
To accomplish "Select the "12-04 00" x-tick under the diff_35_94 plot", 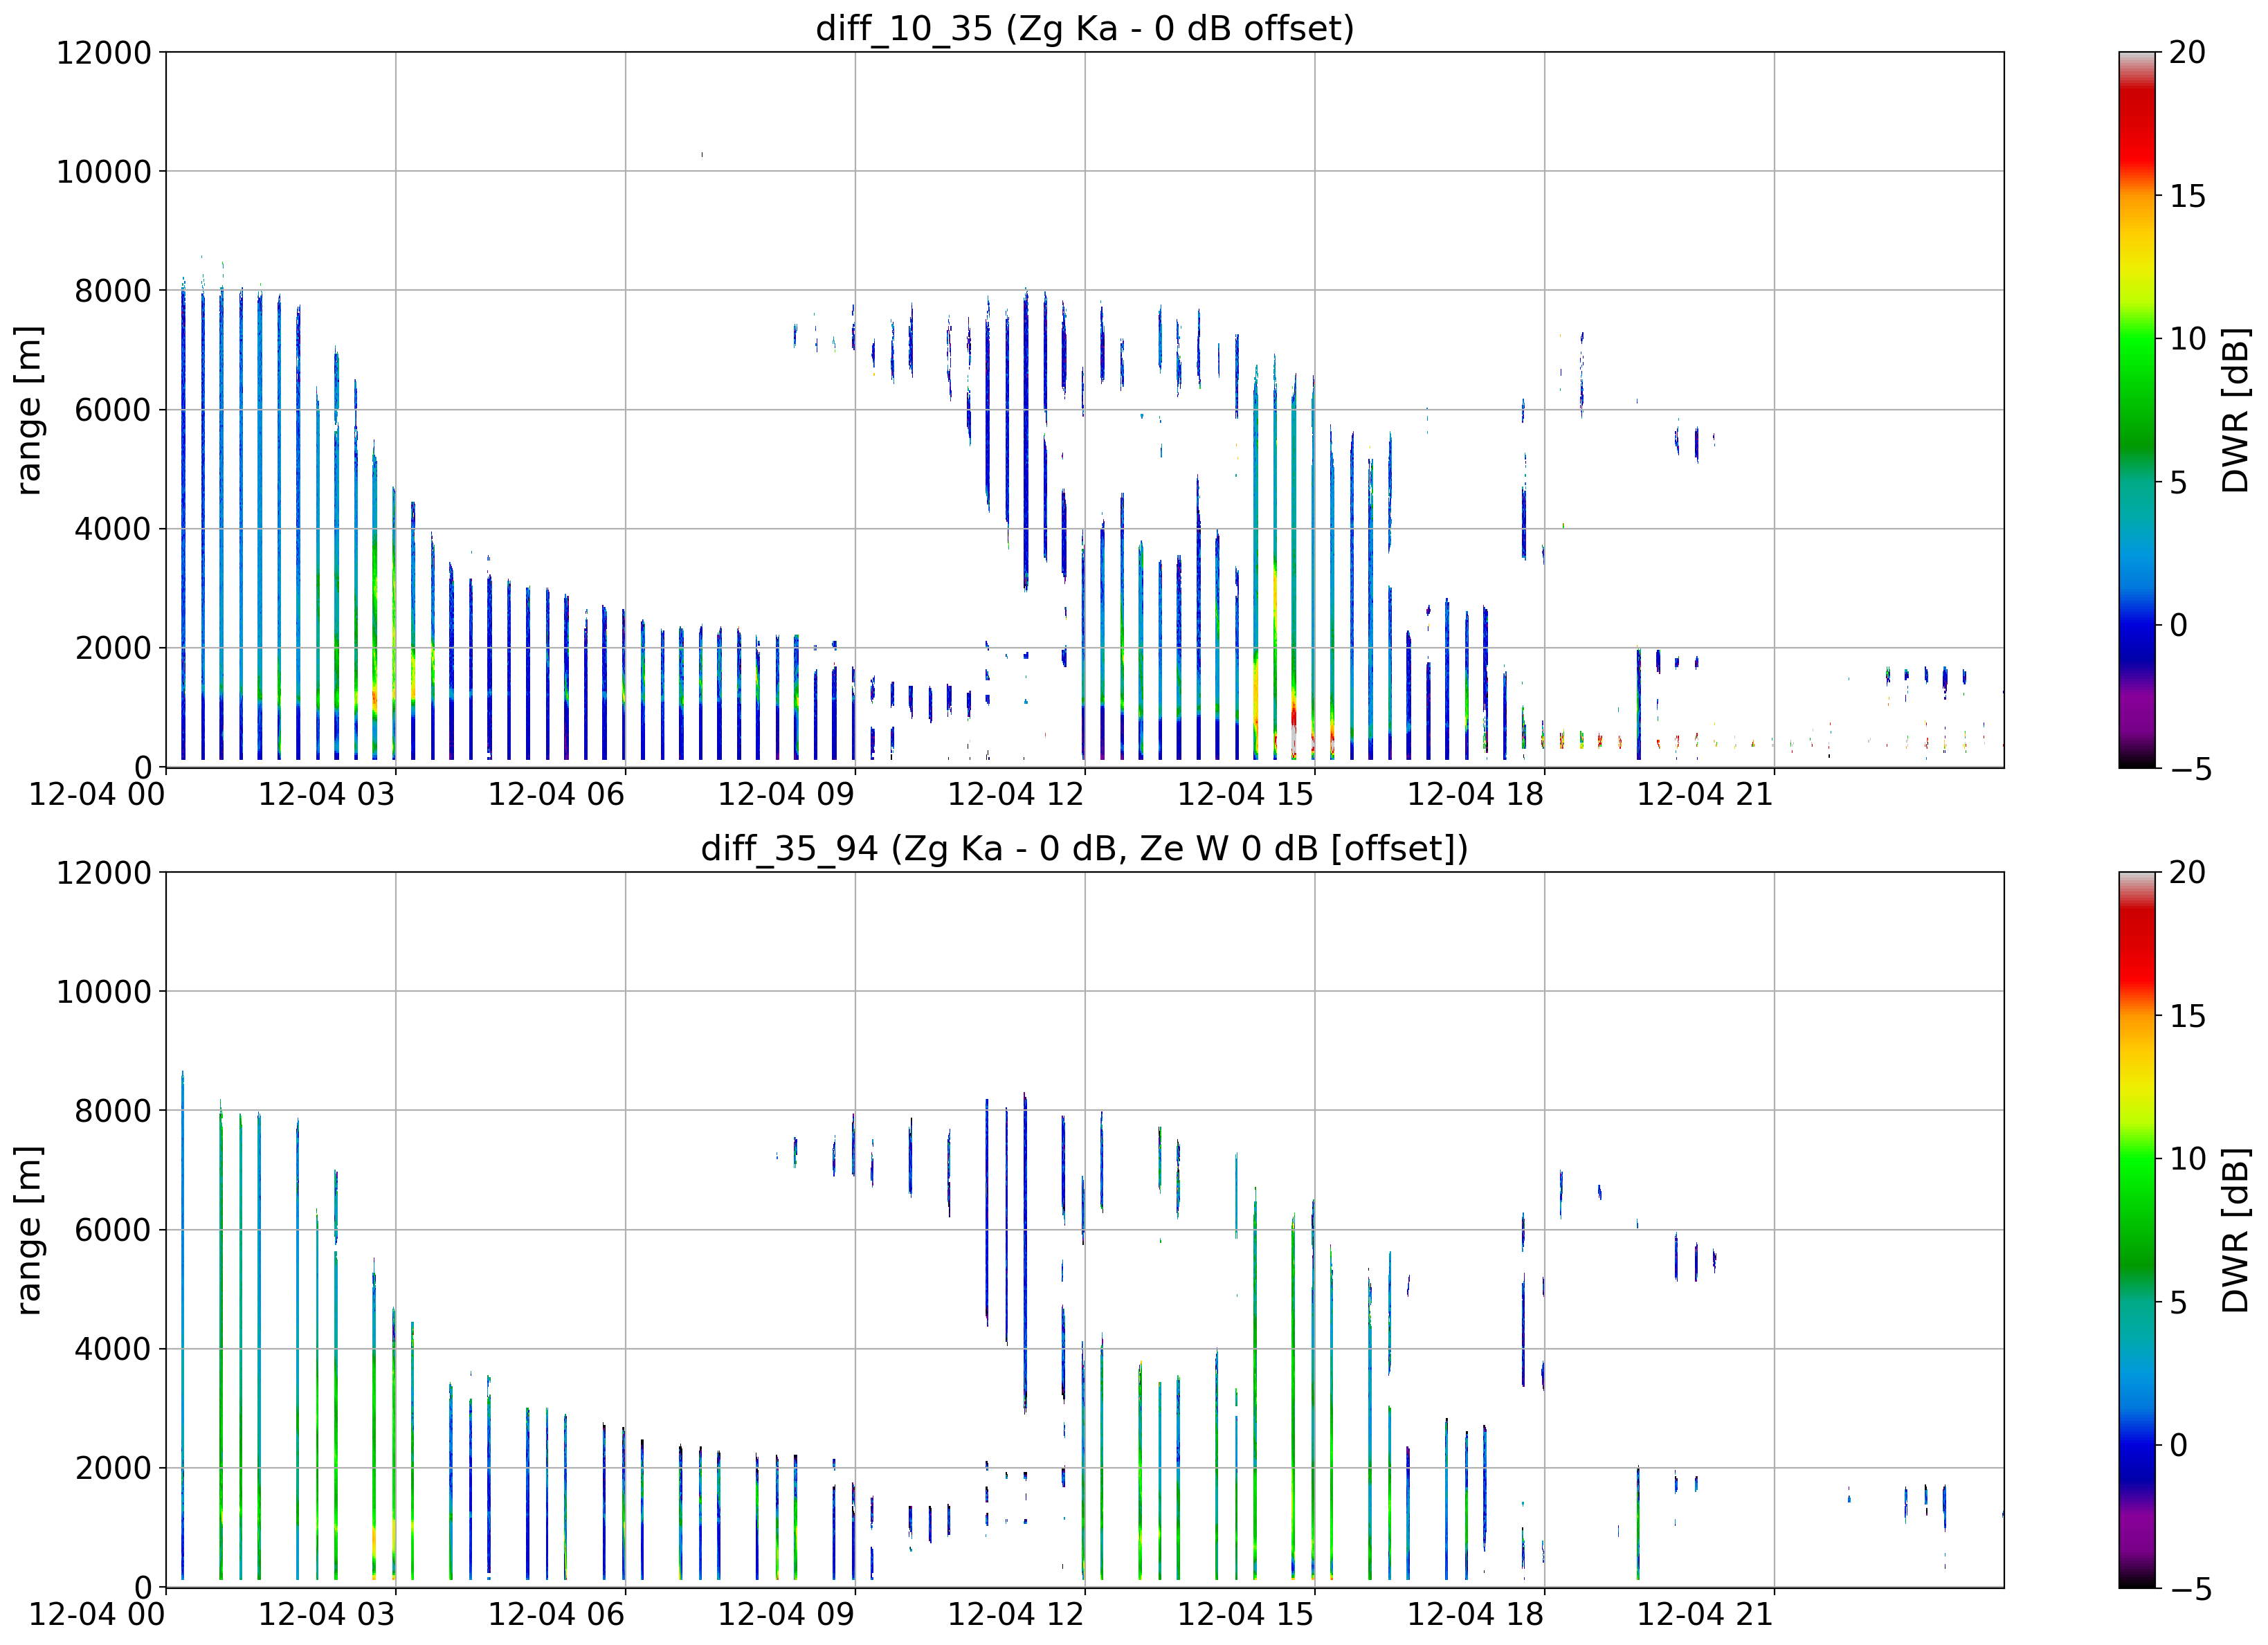I will tap(97, 1615).
